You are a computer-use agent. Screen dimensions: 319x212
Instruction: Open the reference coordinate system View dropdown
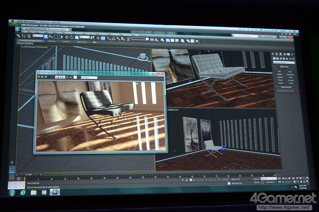point(85,37)
